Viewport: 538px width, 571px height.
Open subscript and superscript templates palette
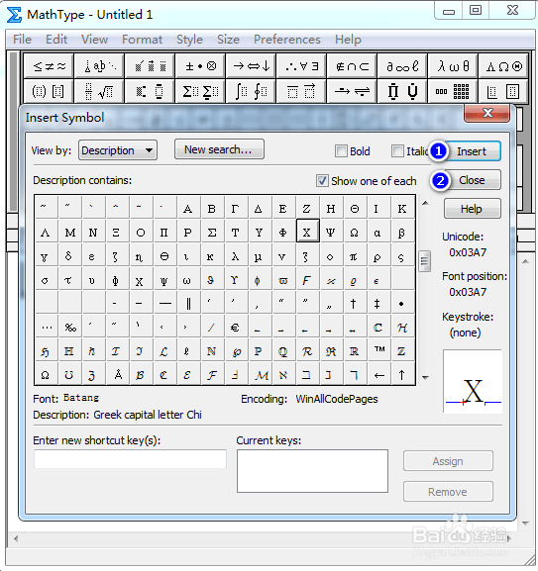click(x=150, y=91)
